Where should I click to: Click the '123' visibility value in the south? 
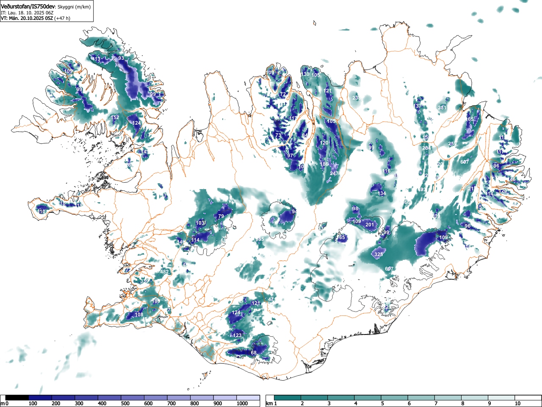coord(237,335)
